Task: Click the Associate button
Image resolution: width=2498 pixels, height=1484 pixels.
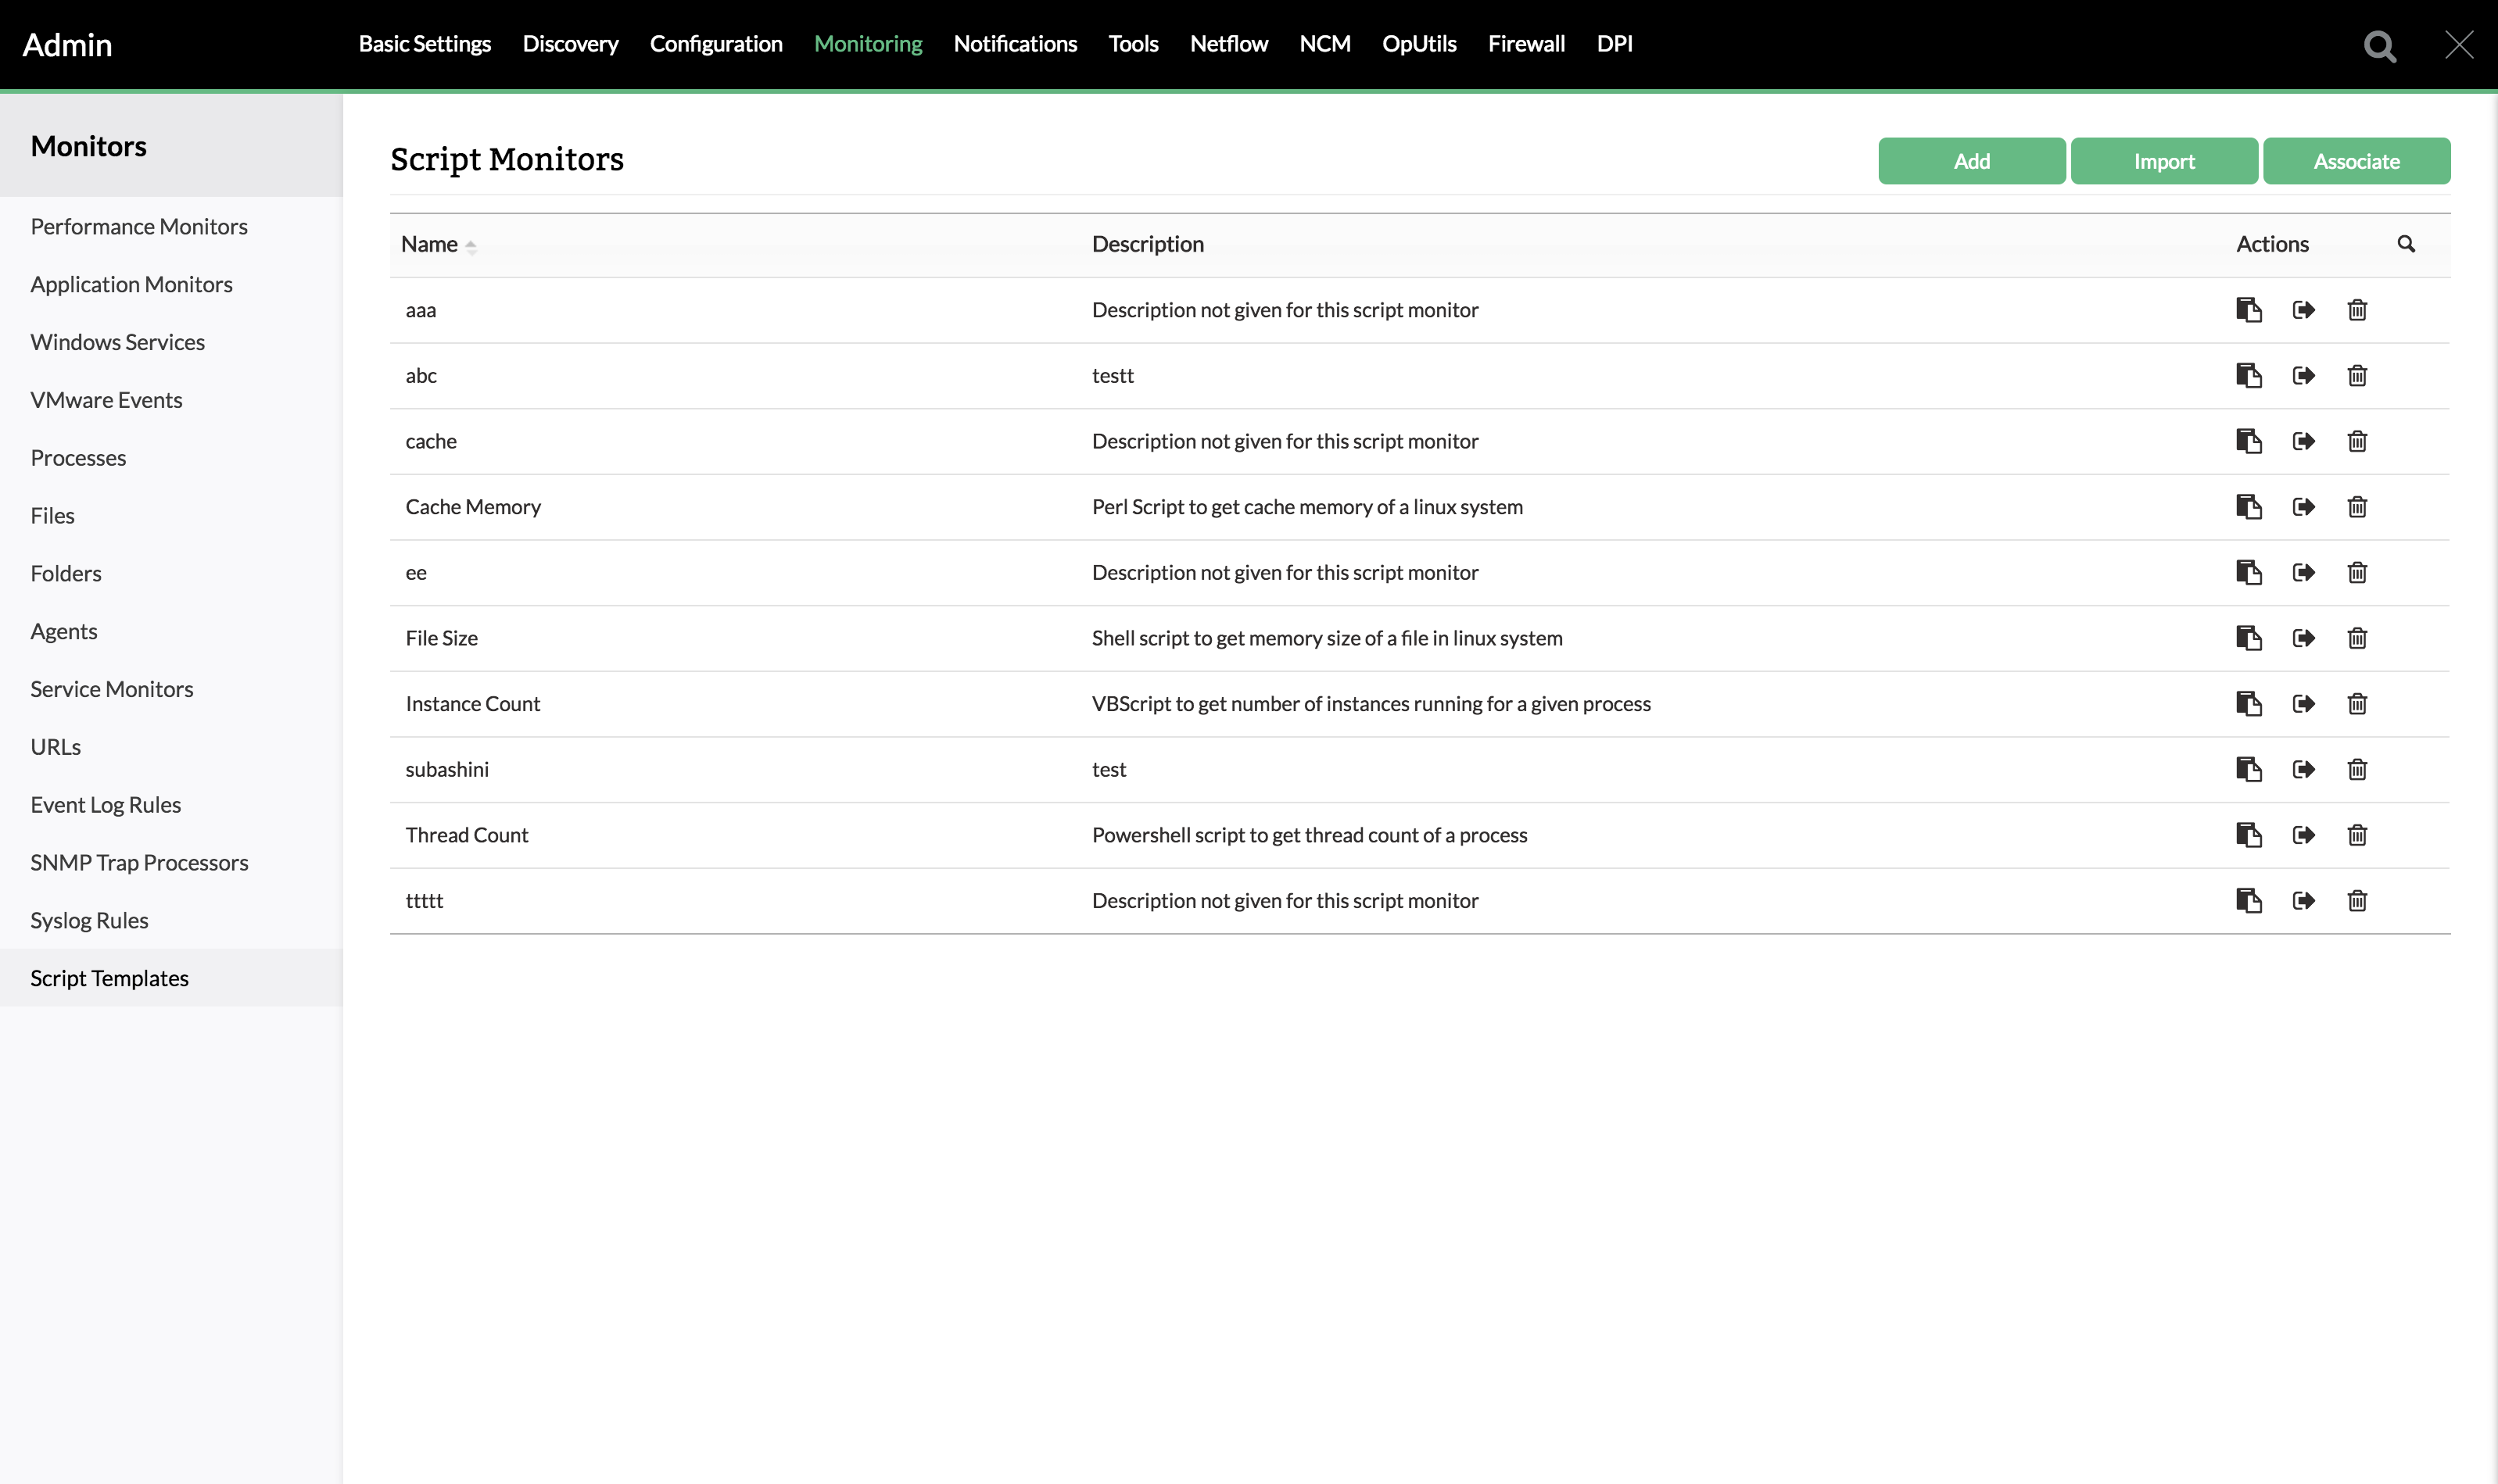Action: (x=2356, y=160)
